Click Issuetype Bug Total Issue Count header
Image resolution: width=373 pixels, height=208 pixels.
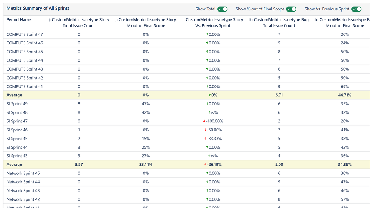pyautogui.click(x=279, y=23)
